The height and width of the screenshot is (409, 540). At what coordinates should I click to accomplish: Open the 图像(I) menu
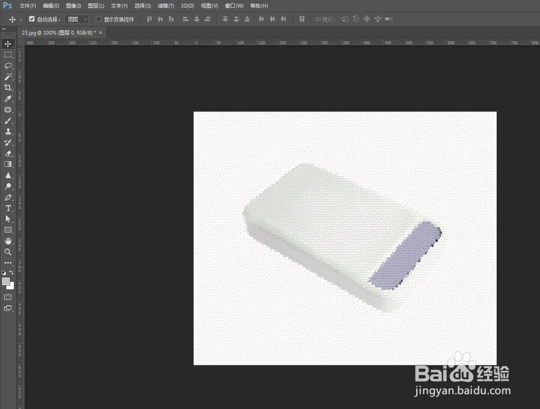coord(74,6)
